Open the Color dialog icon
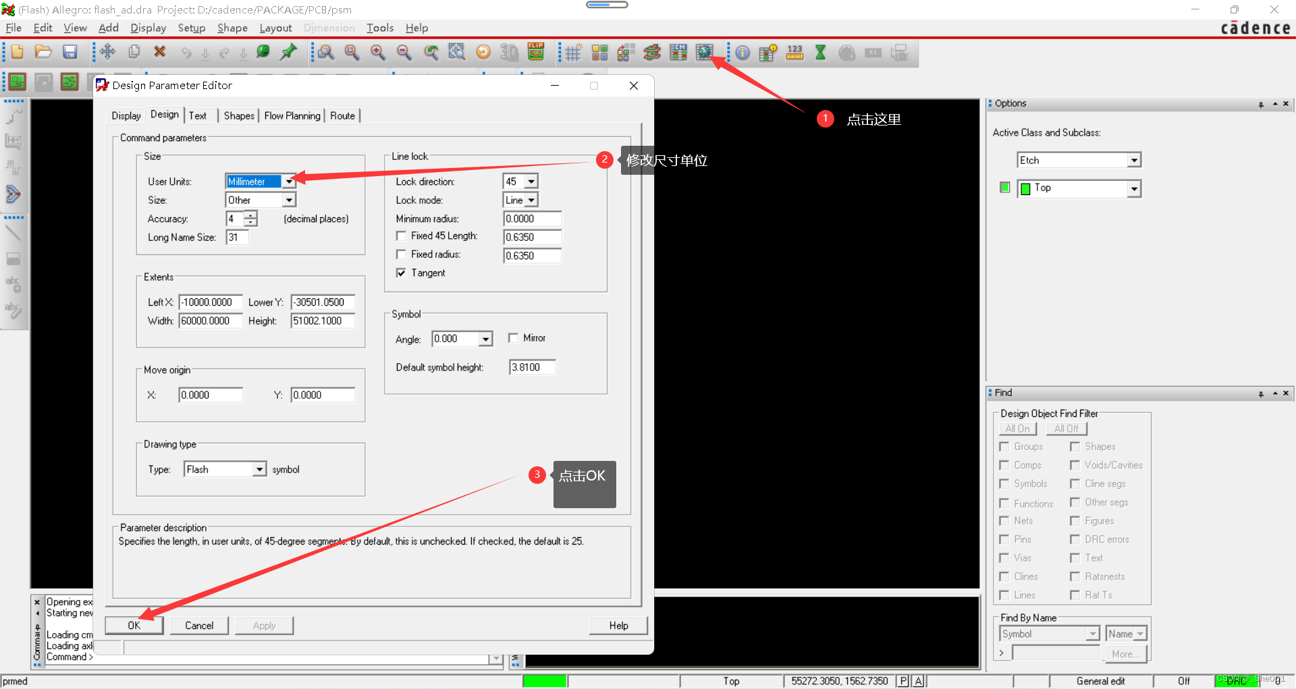 pos(599,53)
